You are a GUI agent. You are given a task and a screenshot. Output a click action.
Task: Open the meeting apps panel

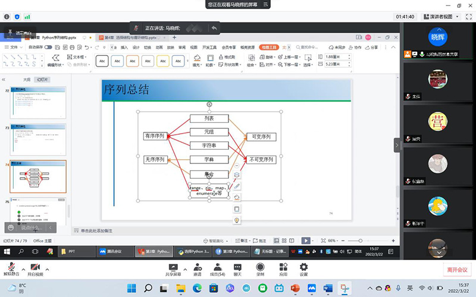pyautogui.click(x=283, y=270)
